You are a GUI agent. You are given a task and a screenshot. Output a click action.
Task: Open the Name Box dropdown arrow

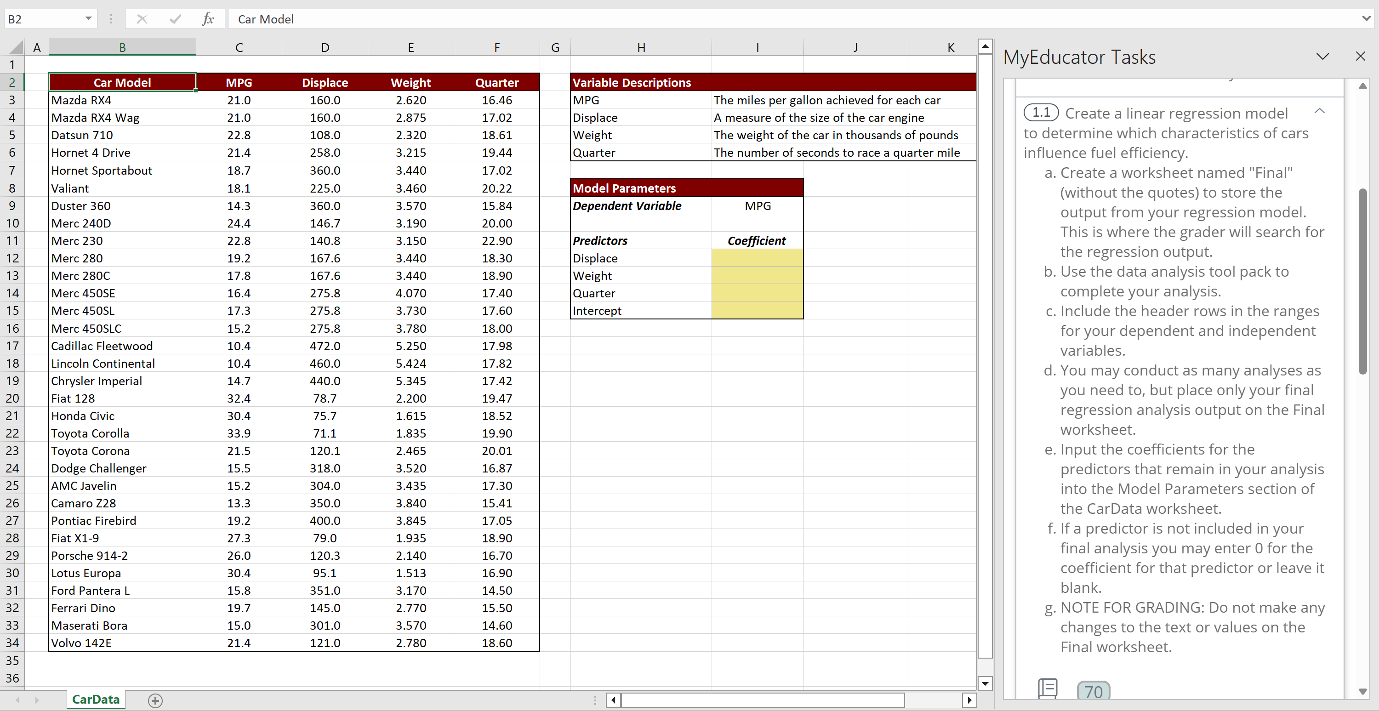(x=88, y=19)
